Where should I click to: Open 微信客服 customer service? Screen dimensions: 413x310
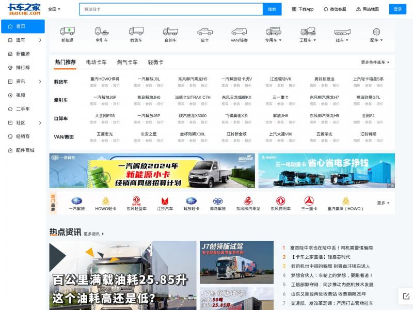[x=335, y=9]
